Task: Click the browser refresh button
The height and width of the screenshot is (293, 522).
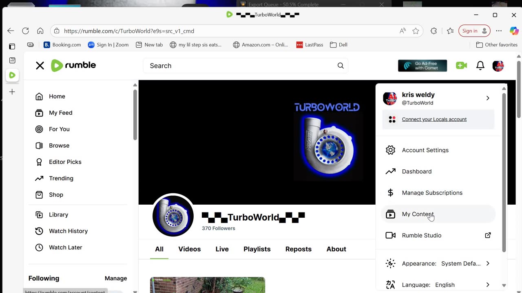Action: tap(25, 31)
